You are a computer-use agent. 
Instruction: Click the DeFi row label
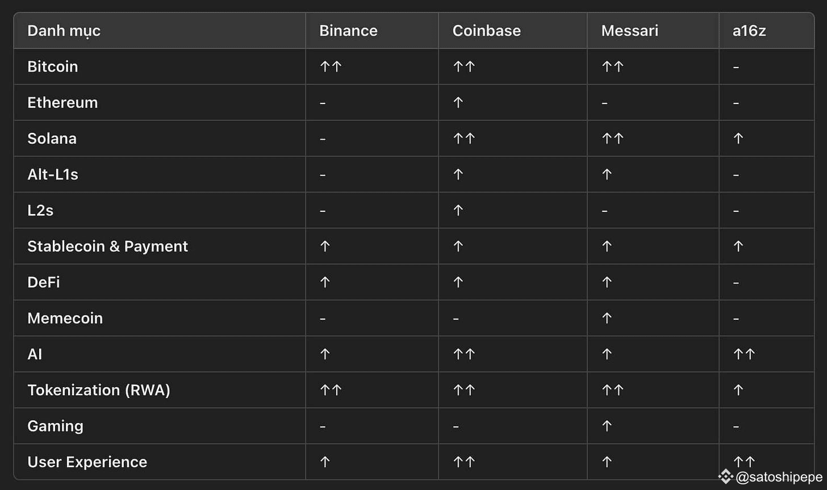44,282
